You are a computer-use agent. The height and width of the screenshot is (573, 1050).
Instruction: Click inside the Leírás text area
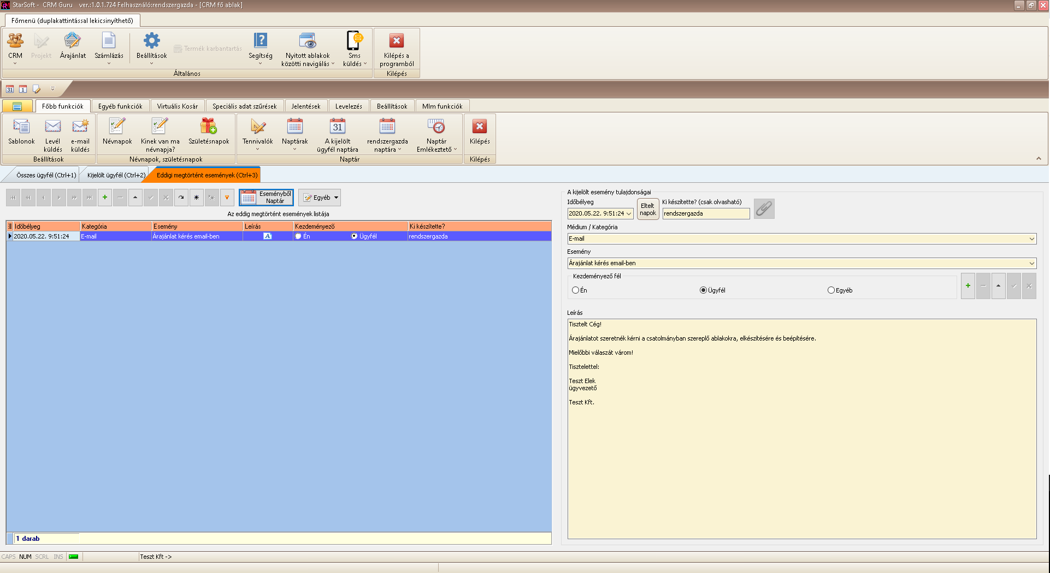pos(802,429)
